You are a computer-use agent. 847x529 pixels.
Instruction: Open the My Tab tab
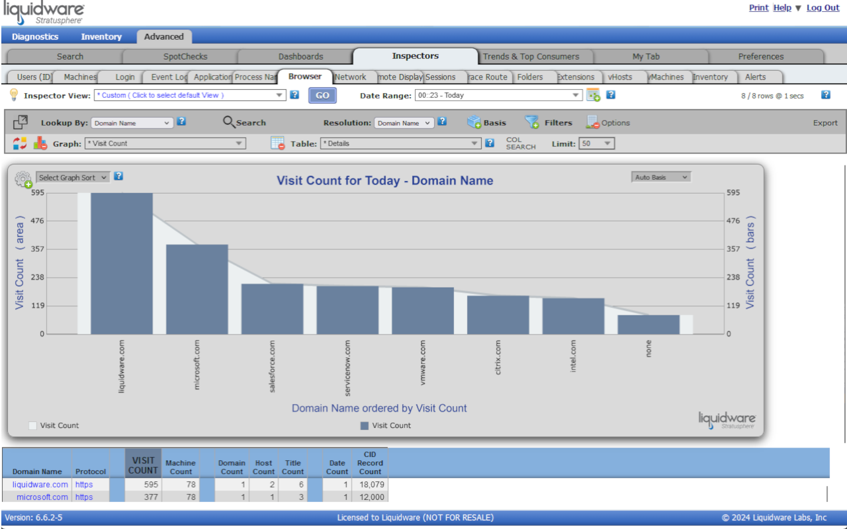point(646,56)
